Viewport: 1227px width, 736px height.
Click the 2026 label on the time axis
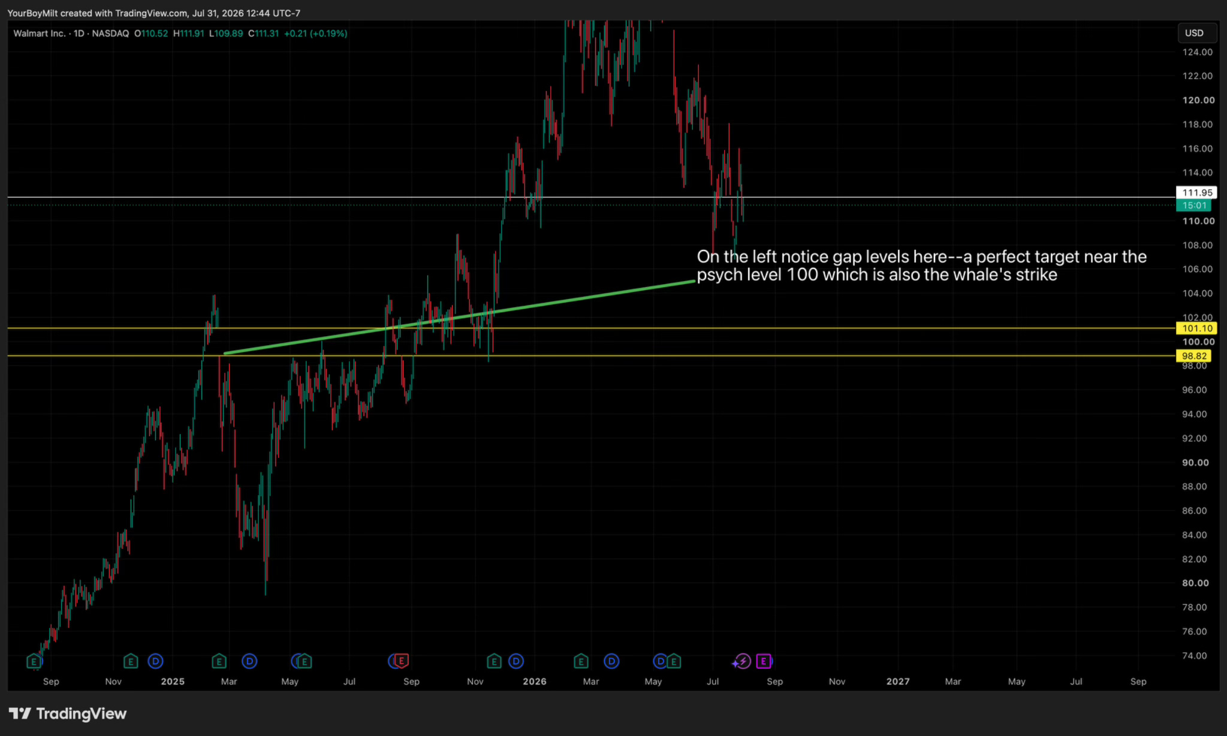point(535,681)
